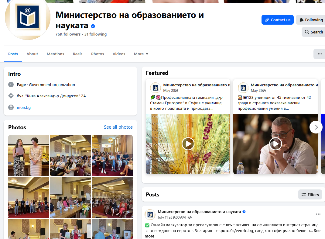Visit the mon.bg website link

click(24, 107)
